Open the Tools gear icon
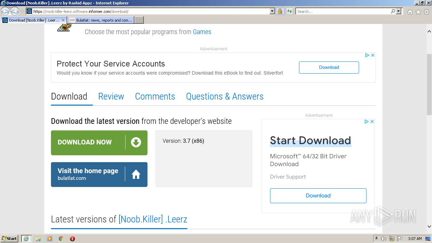The height and width of the screenshot is (243, 432). (x=427, y=12)
